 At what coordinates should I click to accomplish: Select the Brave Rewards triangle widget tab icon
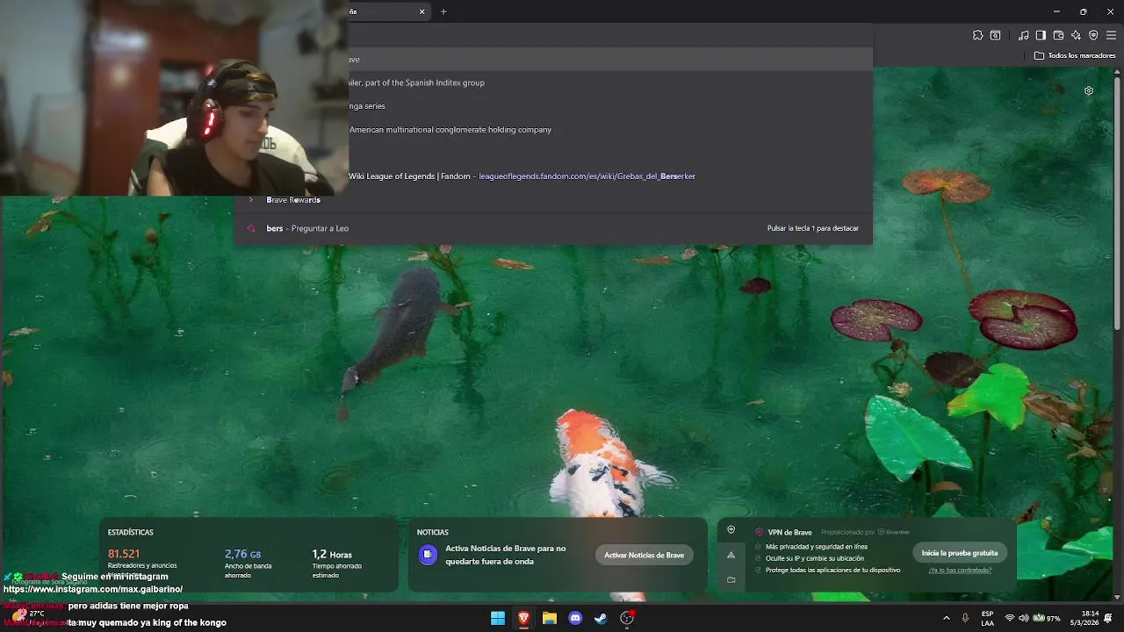pyautogui.click(x=731, y=555)
